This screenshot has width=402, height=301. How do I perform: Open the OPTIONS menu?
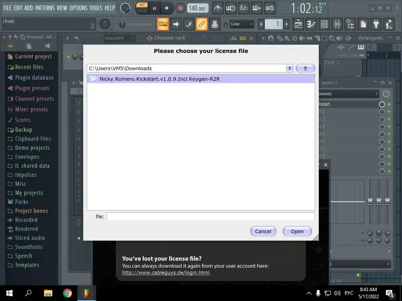tap(79, 8)
